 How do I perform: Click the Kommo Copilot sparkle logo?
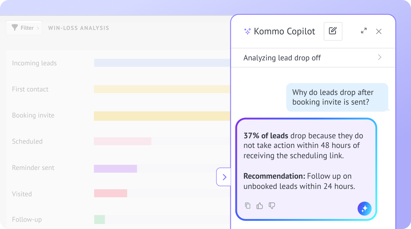[x=248, y=31]
